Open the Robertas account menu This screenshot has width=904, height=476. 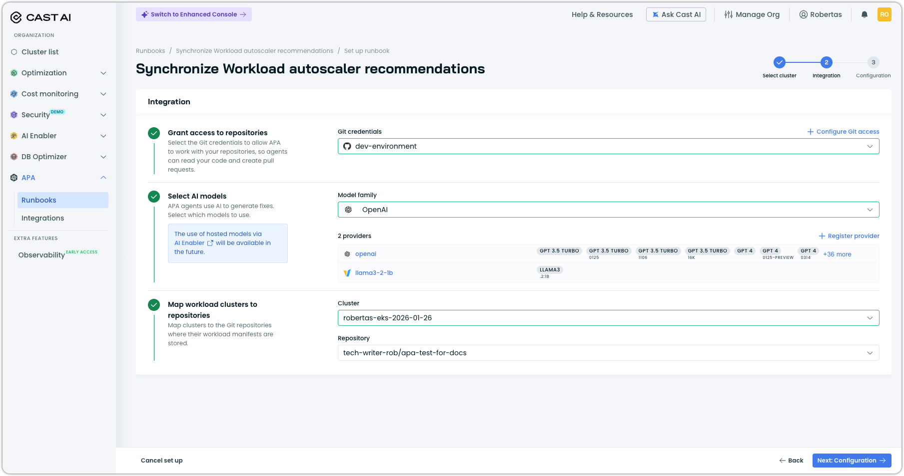coord(821,14)
